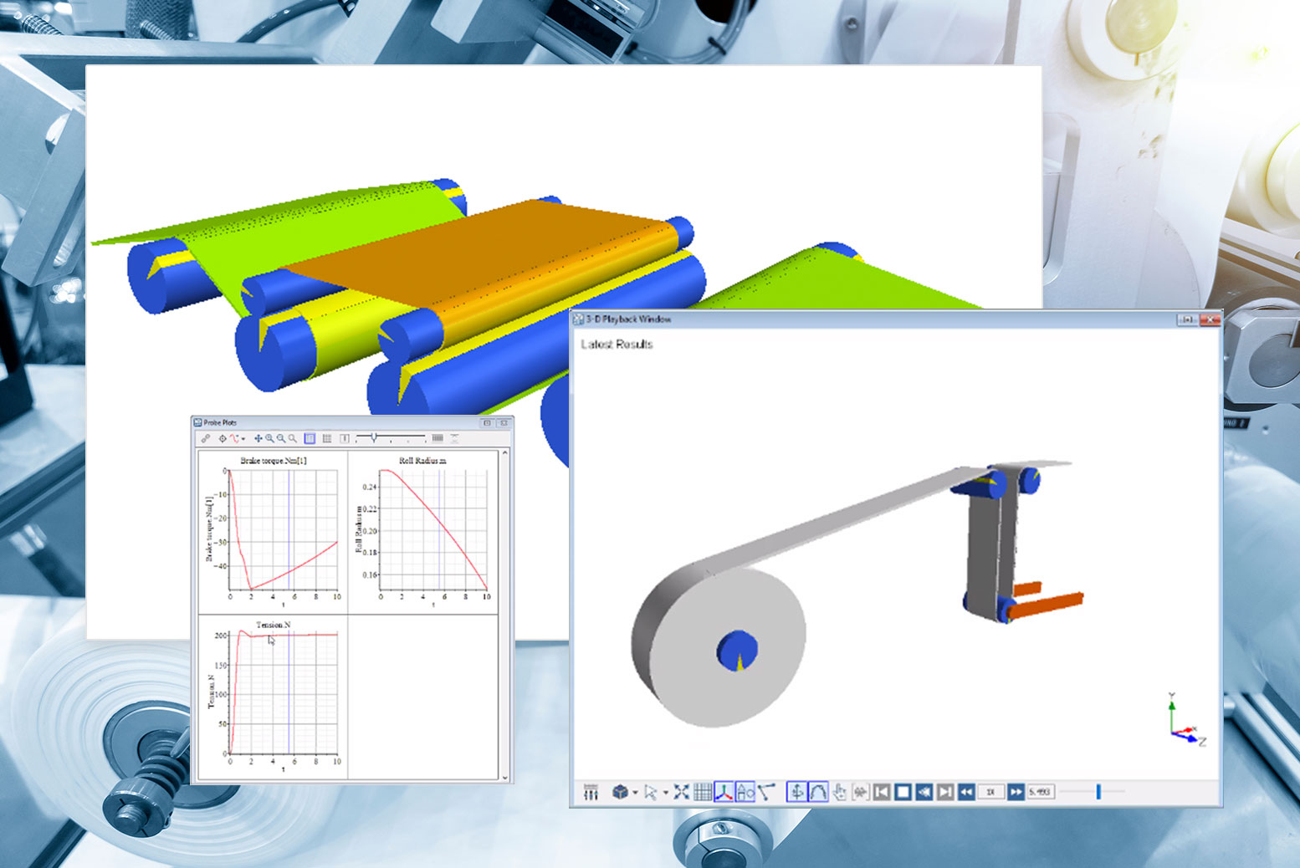This screenshot has width=1300, height=868.
Task: Click the Tension plot
Action: pyautogui.click(x=273, y=696)
